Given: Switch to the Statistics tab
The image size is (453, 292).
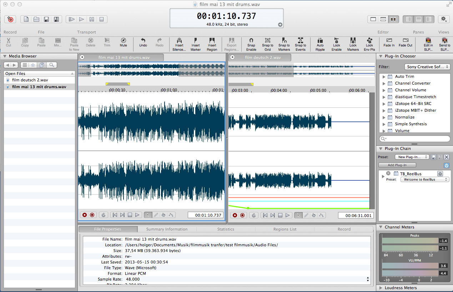Looking at the screenshot, I should point(226,229).
